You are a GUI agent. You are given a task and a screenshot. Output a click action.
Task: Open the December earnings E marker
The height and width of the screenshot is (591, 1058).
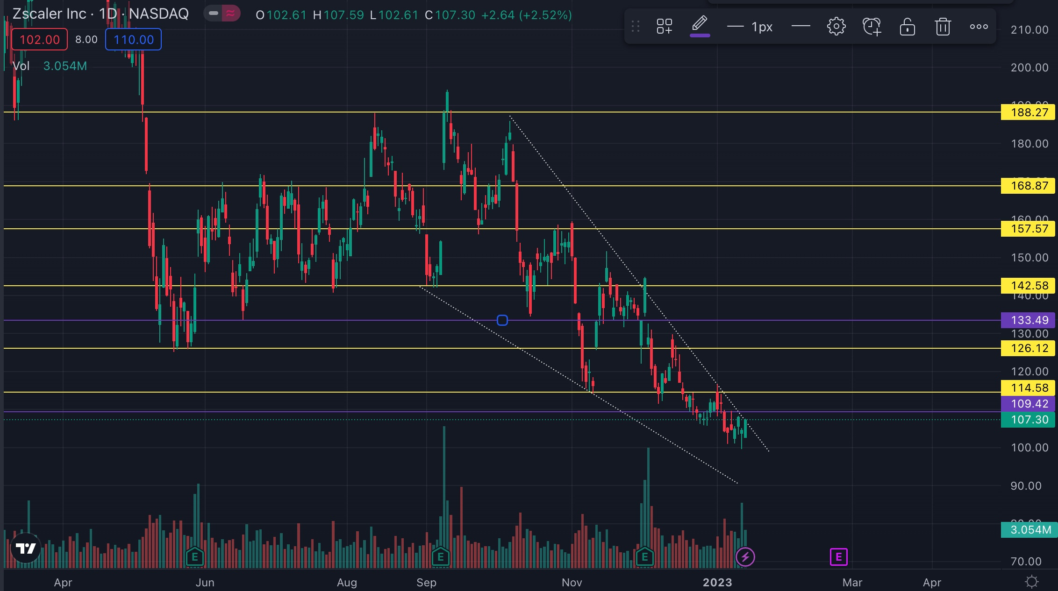click(645, 556)
